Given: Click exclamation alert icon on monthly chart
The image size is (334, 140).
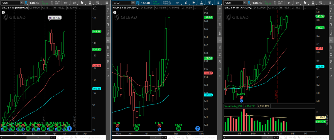Looking at the screenshot, I should (x=3, y=12).
